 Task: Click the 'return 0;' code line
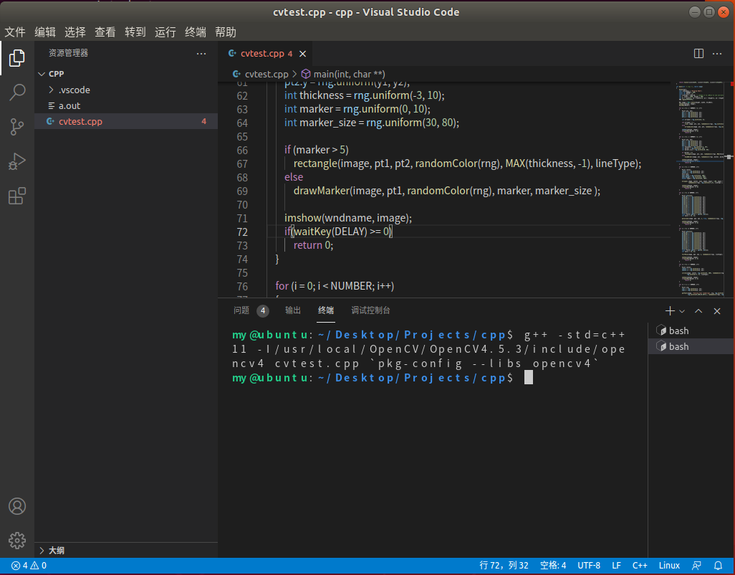coord(313,245)
